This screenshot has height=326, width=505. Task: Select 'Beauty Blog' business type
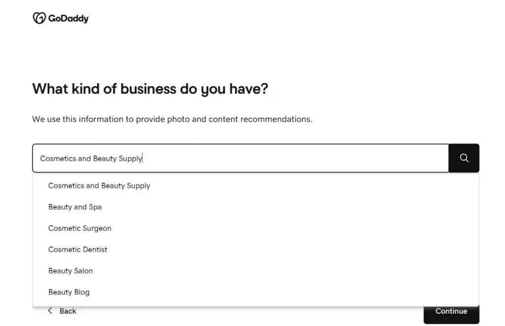coord(69,291)
